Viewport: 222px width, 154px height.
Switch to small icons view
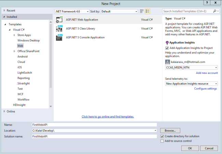point(142,11)
